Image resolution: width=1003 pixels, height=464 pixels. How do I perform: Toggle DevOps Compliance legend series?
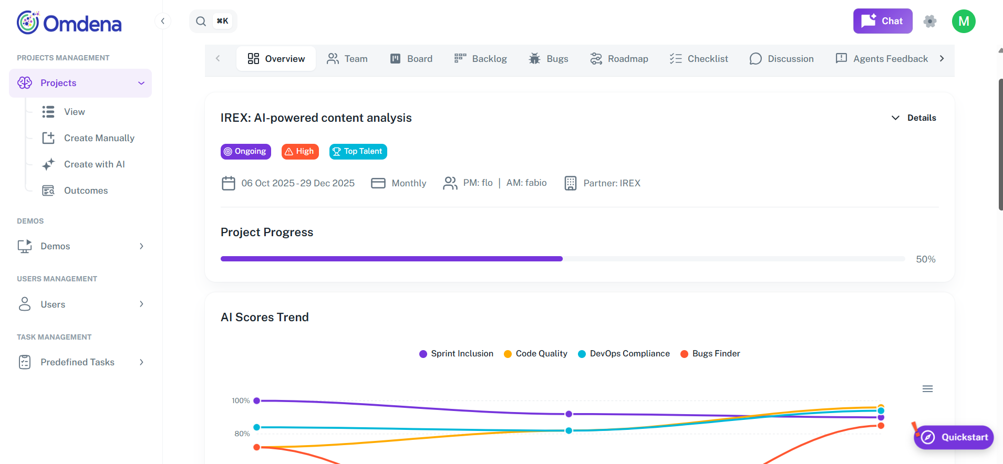624,354
